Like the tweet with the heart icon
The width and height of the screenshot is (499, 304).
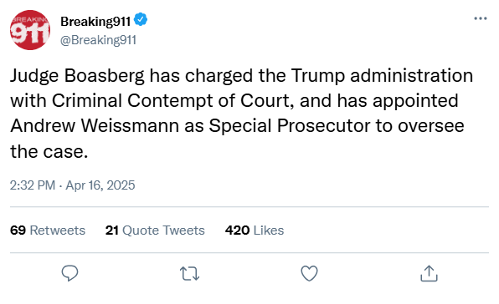tap(309, 273)
